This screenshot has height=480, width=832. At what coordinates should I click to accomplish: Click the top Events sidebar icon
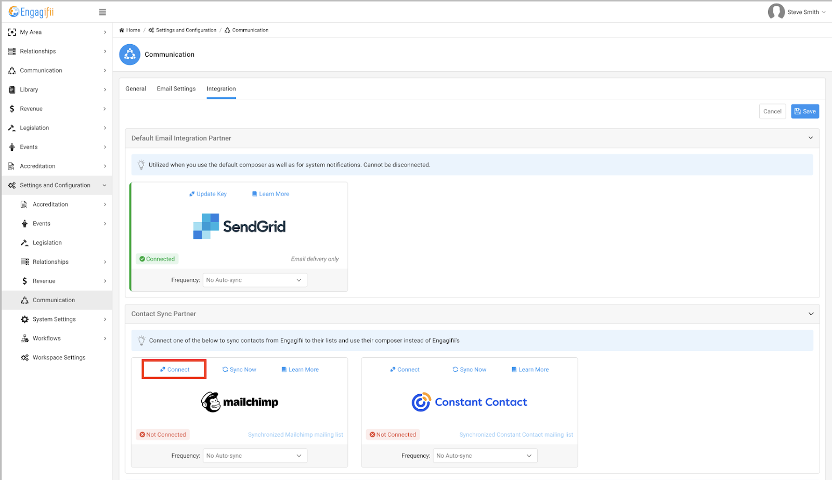tap(12, 147)
